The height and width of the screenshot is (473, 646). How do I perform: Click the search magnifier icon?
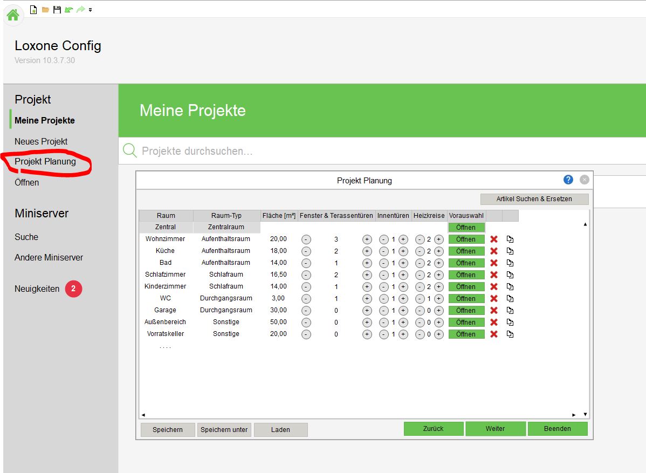pyautogui.click(x=130, y=150)
